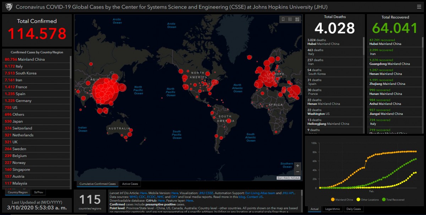Viewport: 426px width, 215px height.
Task: Open the basemap gallery grid icon
Action: pyautogui.click(x=297, y=19)
